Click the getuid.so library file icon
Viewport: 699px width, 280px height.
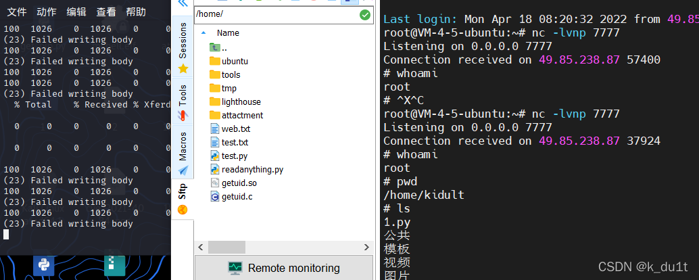(215, 183)
